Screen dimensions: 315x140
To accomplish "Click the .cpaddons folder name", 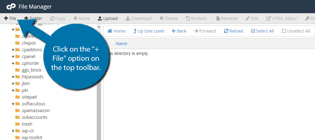I will tap(31, 50).
